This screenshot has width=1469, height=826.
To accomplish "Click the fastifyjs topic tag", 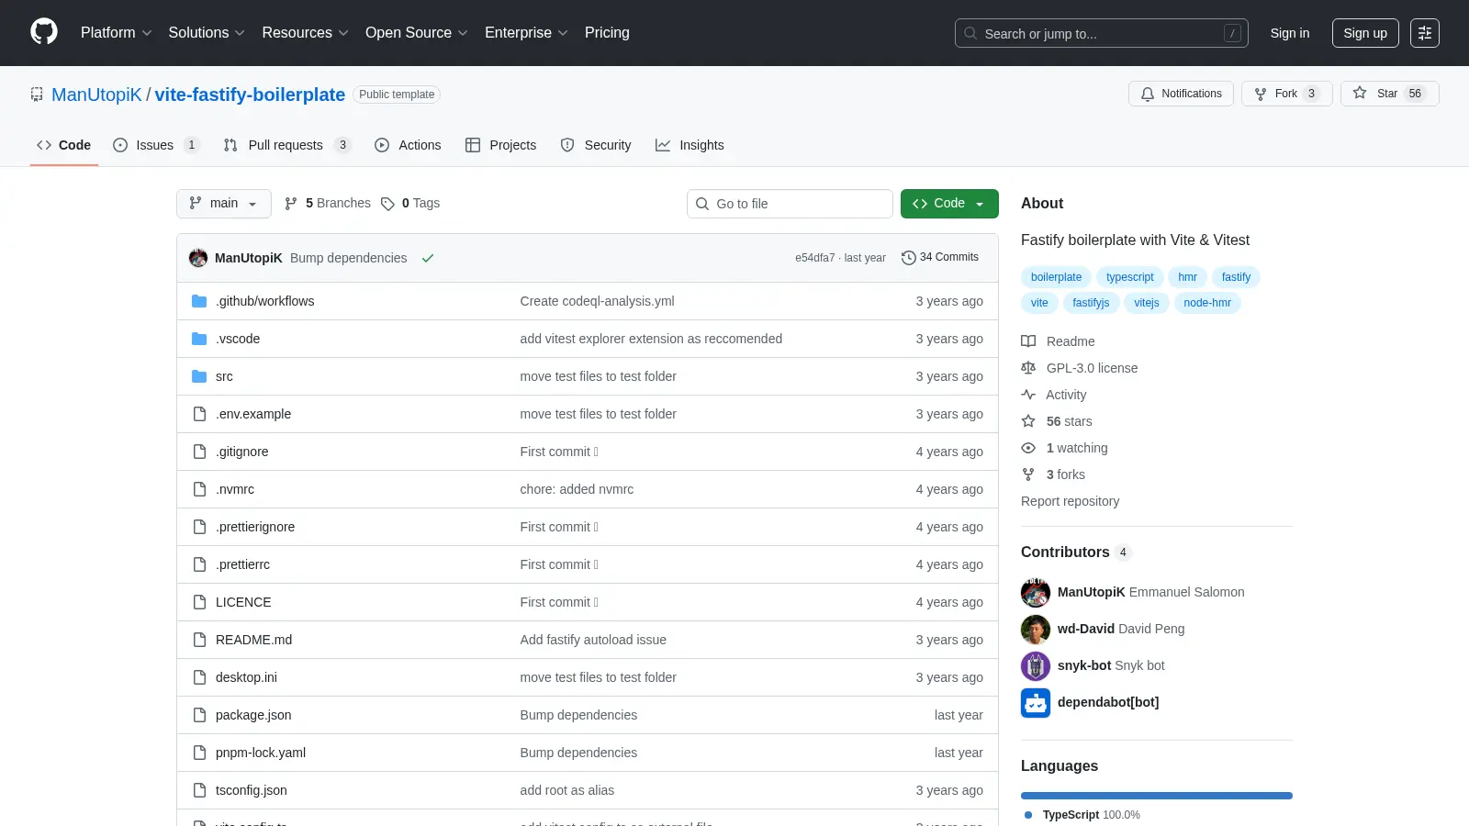I will tap(1091, 303).
